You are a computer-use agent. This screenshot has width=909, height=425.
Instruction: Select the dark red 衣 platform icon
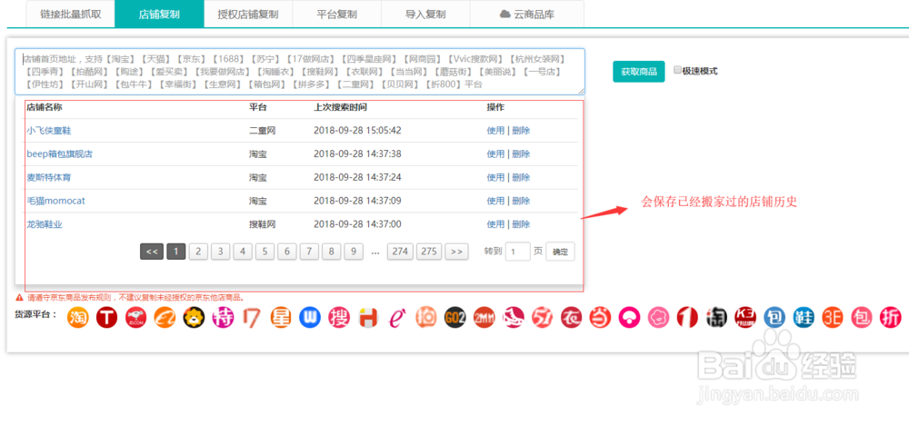pos(572,317)
